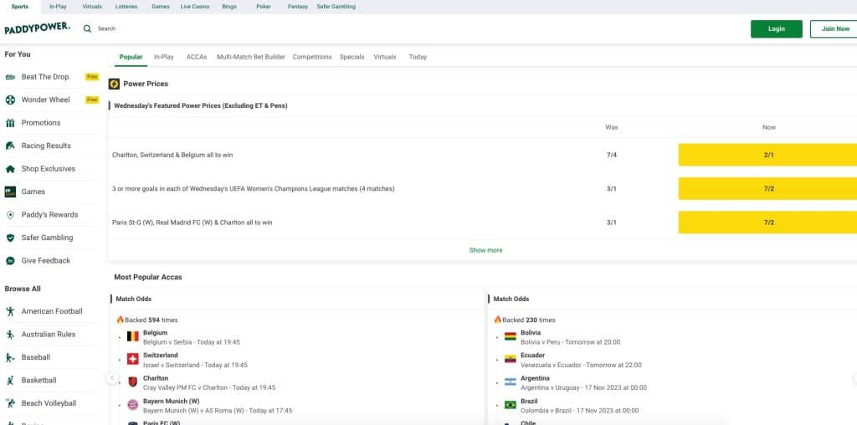
Task: Open Safer Gambling shield icon in sidebar
Action: [x=10, y=238]
